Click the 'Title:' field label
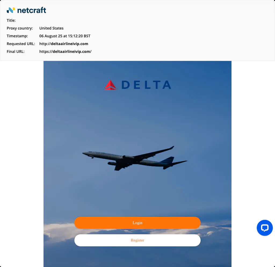This screenshot has width=275, height=267. pos(11,20)
